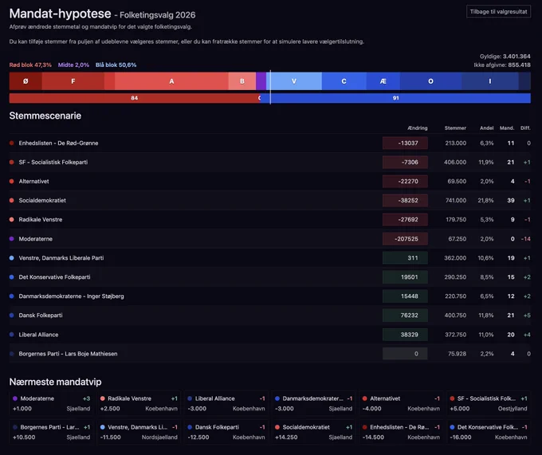542x455 pixels.
Task: Click the Stemmer column header
Action: [455, 127]
